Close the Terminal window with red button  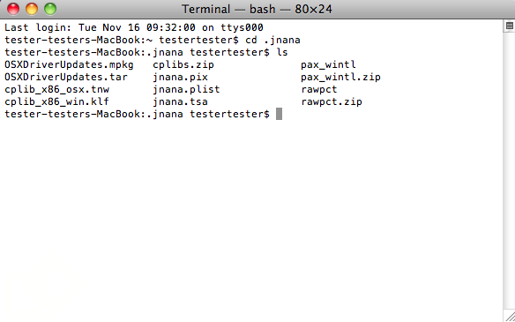(x=13, y=9)
